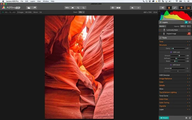Click the zoom out magnifier icon
This screenshot has height=120, width=192.
point(83,8)
